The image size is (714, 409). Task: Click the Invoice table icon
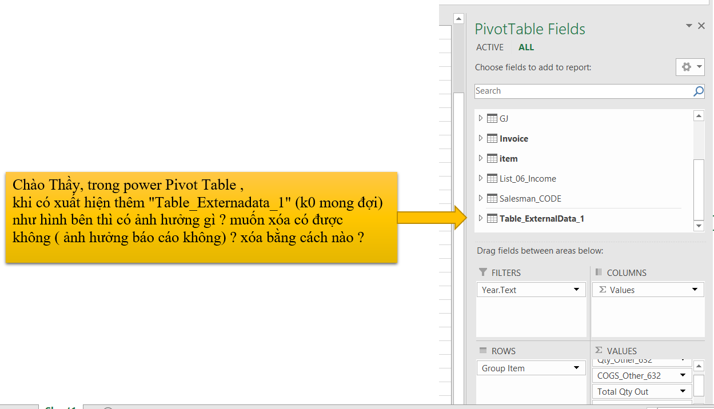pos(492,139)
